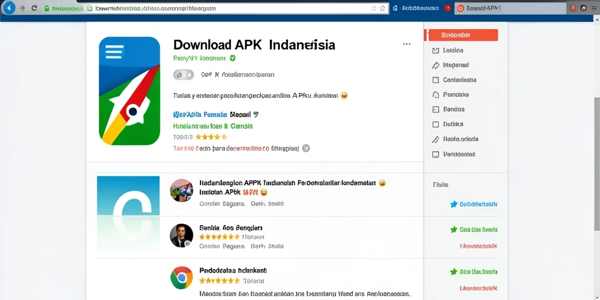Click the square icon of the sixth sidebar item
This screenshot has width=600, height=300.
coord(435,124)
